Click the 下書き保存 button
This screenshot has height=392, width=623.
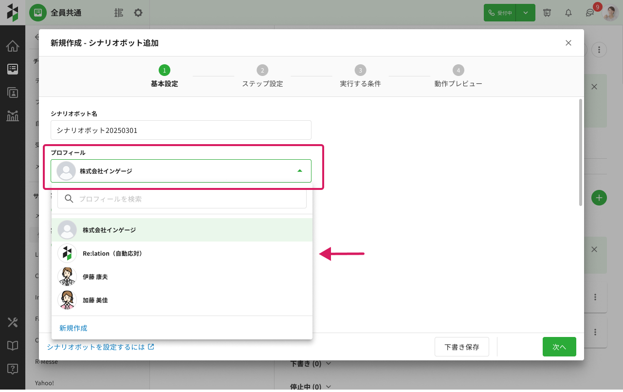[x=461, y=347]
